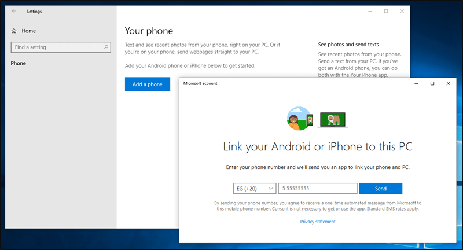Screen dimensions: 463x250
Task: Maximize the Microsoft account window
Action: pos(432,83)
